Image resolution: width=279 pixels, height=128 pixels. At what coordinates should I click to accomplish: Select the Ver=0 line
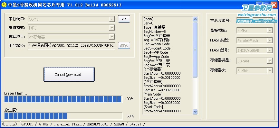point(148,23)
